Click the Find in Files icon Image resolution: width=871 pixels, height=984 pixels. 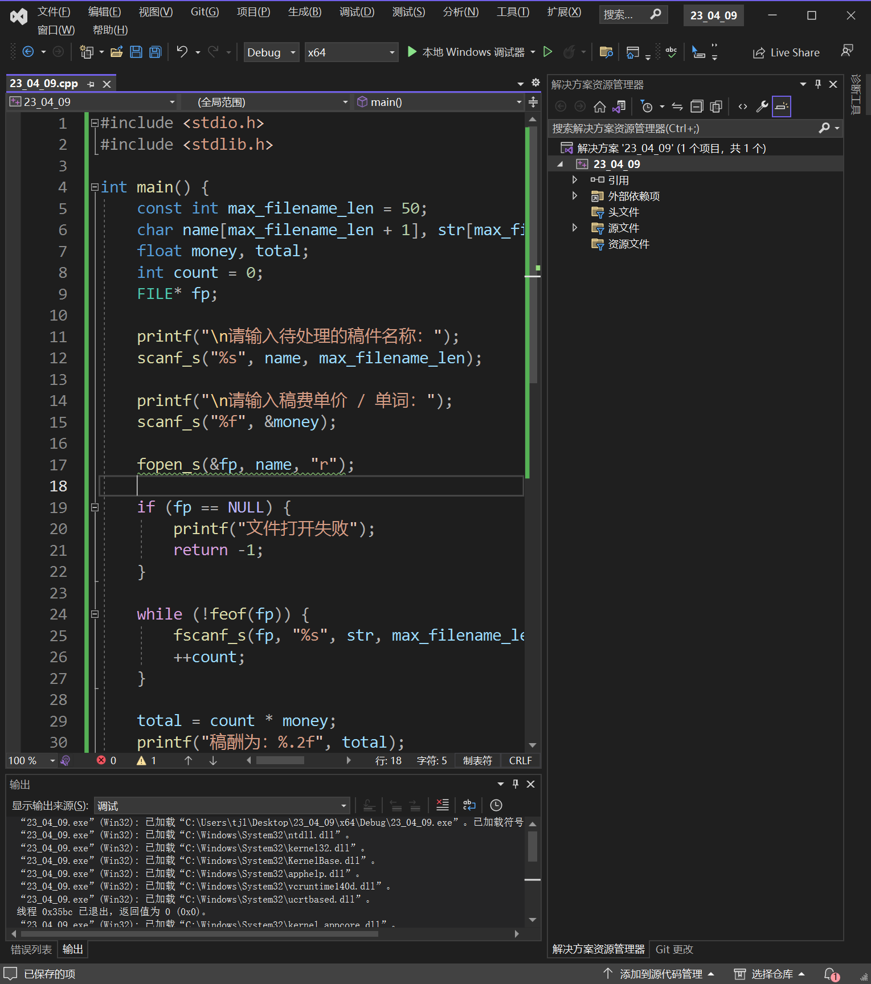click(x=606, y=52)
